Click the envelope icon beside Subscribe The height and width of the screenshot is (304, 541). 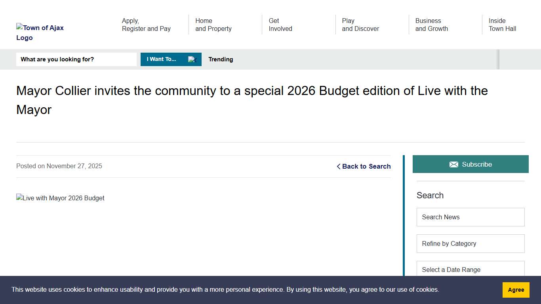click(x=454, y=165)
